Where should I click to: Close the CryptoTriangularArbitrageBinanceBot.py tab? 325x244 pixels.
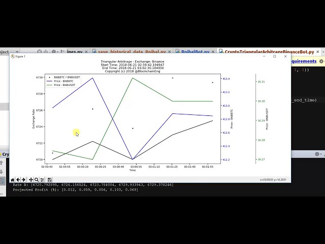(318, 52)
